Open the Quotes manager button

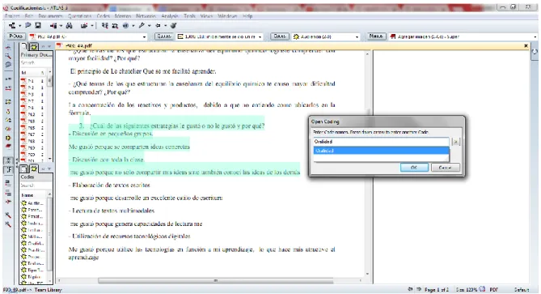[164, 36]
